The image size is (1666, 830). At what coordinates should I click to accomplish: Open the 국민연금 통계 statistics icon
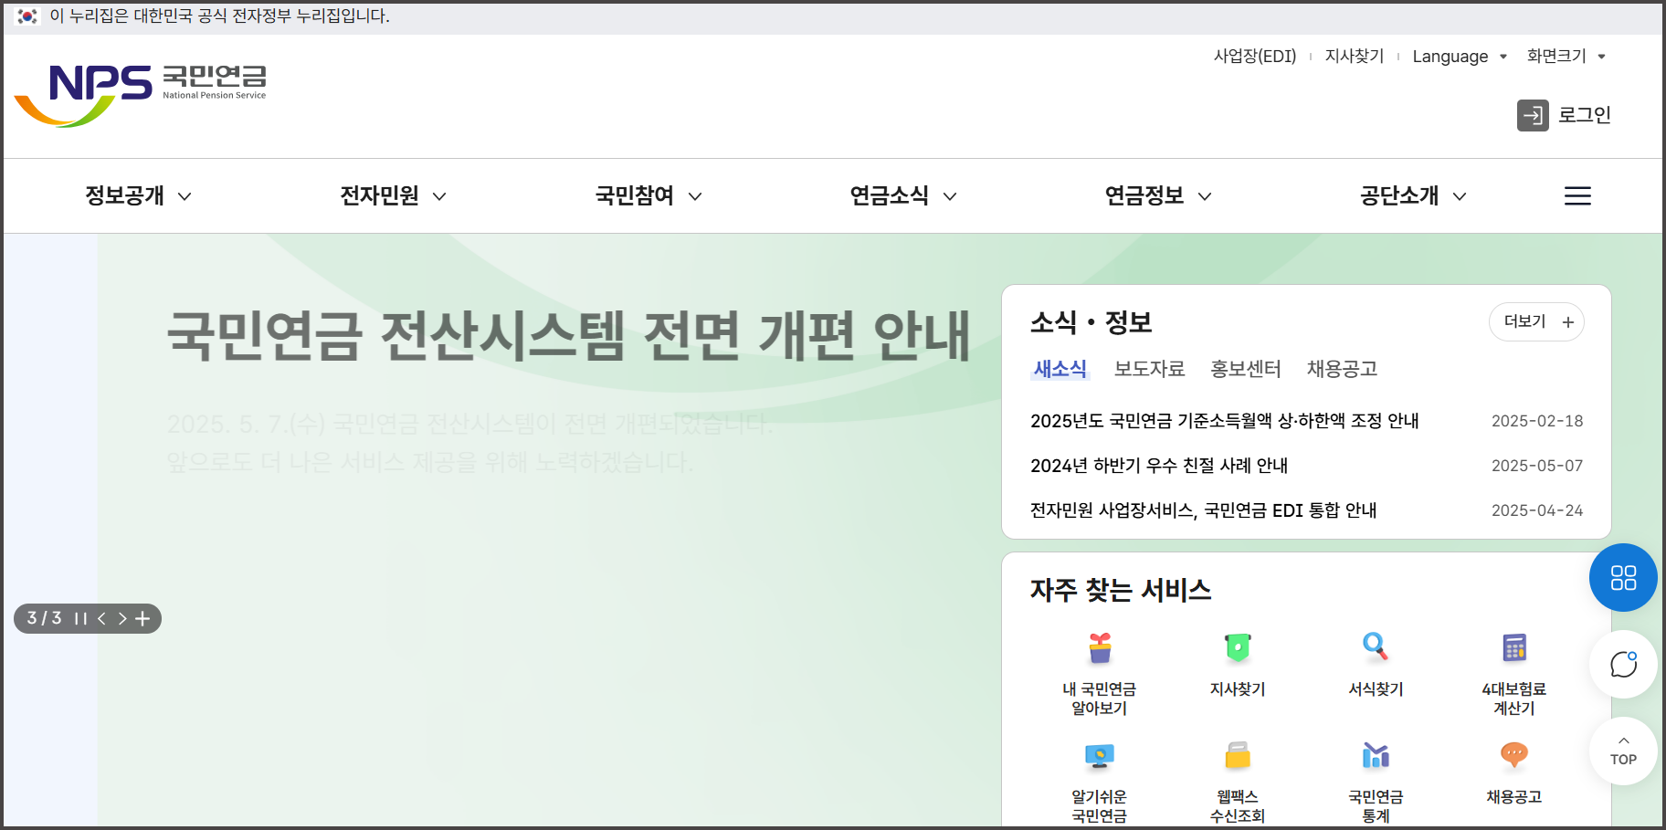click(1375, 756)
